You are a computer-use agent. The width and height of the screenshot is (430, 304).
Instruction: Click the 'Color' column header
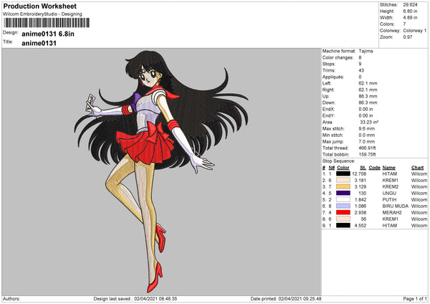pyautogui.click(x=343, y=168)
